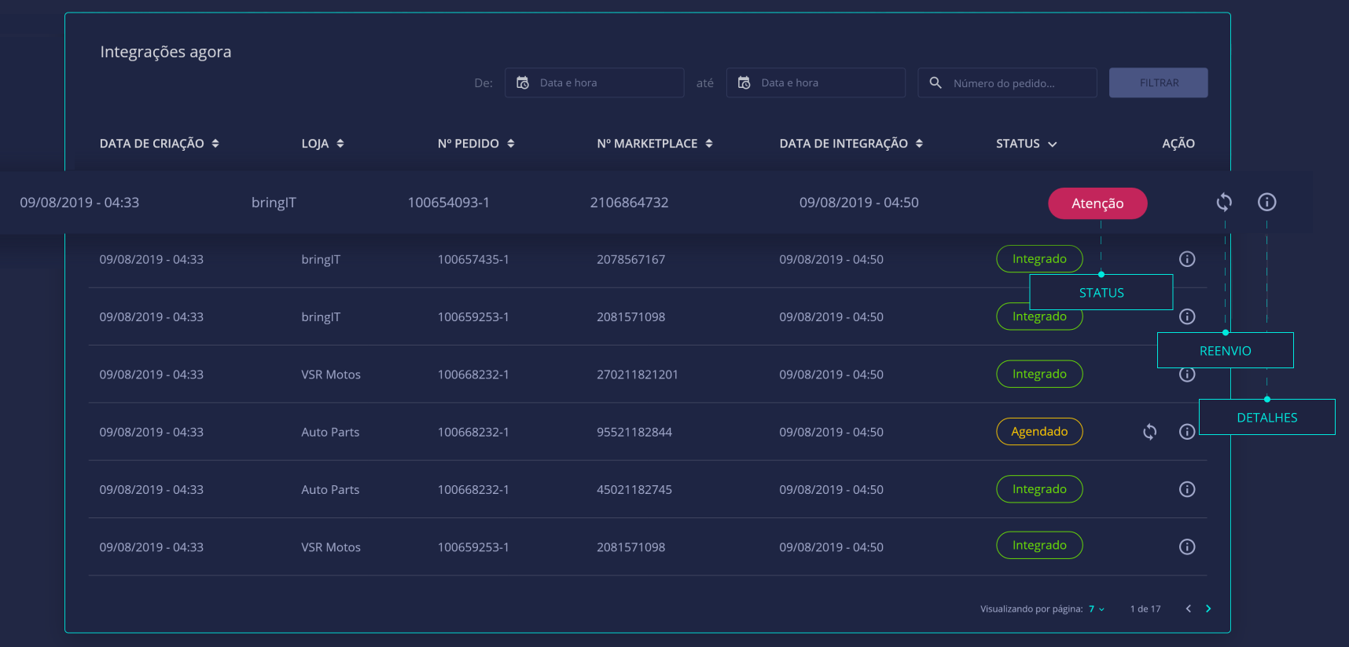
Task: Open info icon in last VSR Motos row
Action: (1187, 546)
